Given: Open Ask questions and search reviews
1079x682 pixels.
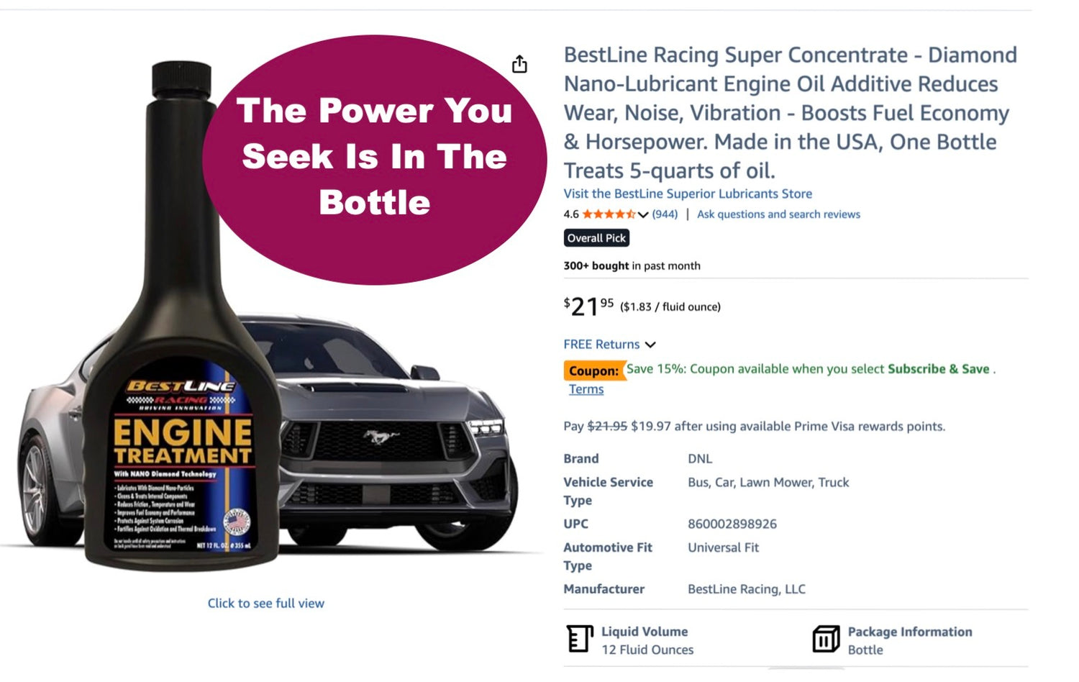Looking at the screenshot, I should tap(778, 214).
